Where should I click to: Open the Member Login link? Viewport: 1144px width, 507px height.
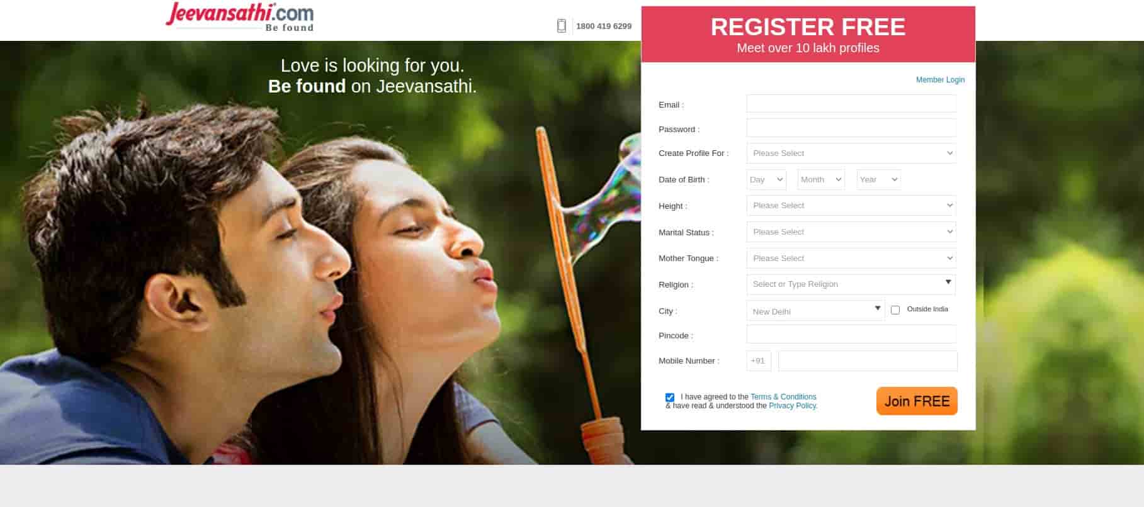940,80
